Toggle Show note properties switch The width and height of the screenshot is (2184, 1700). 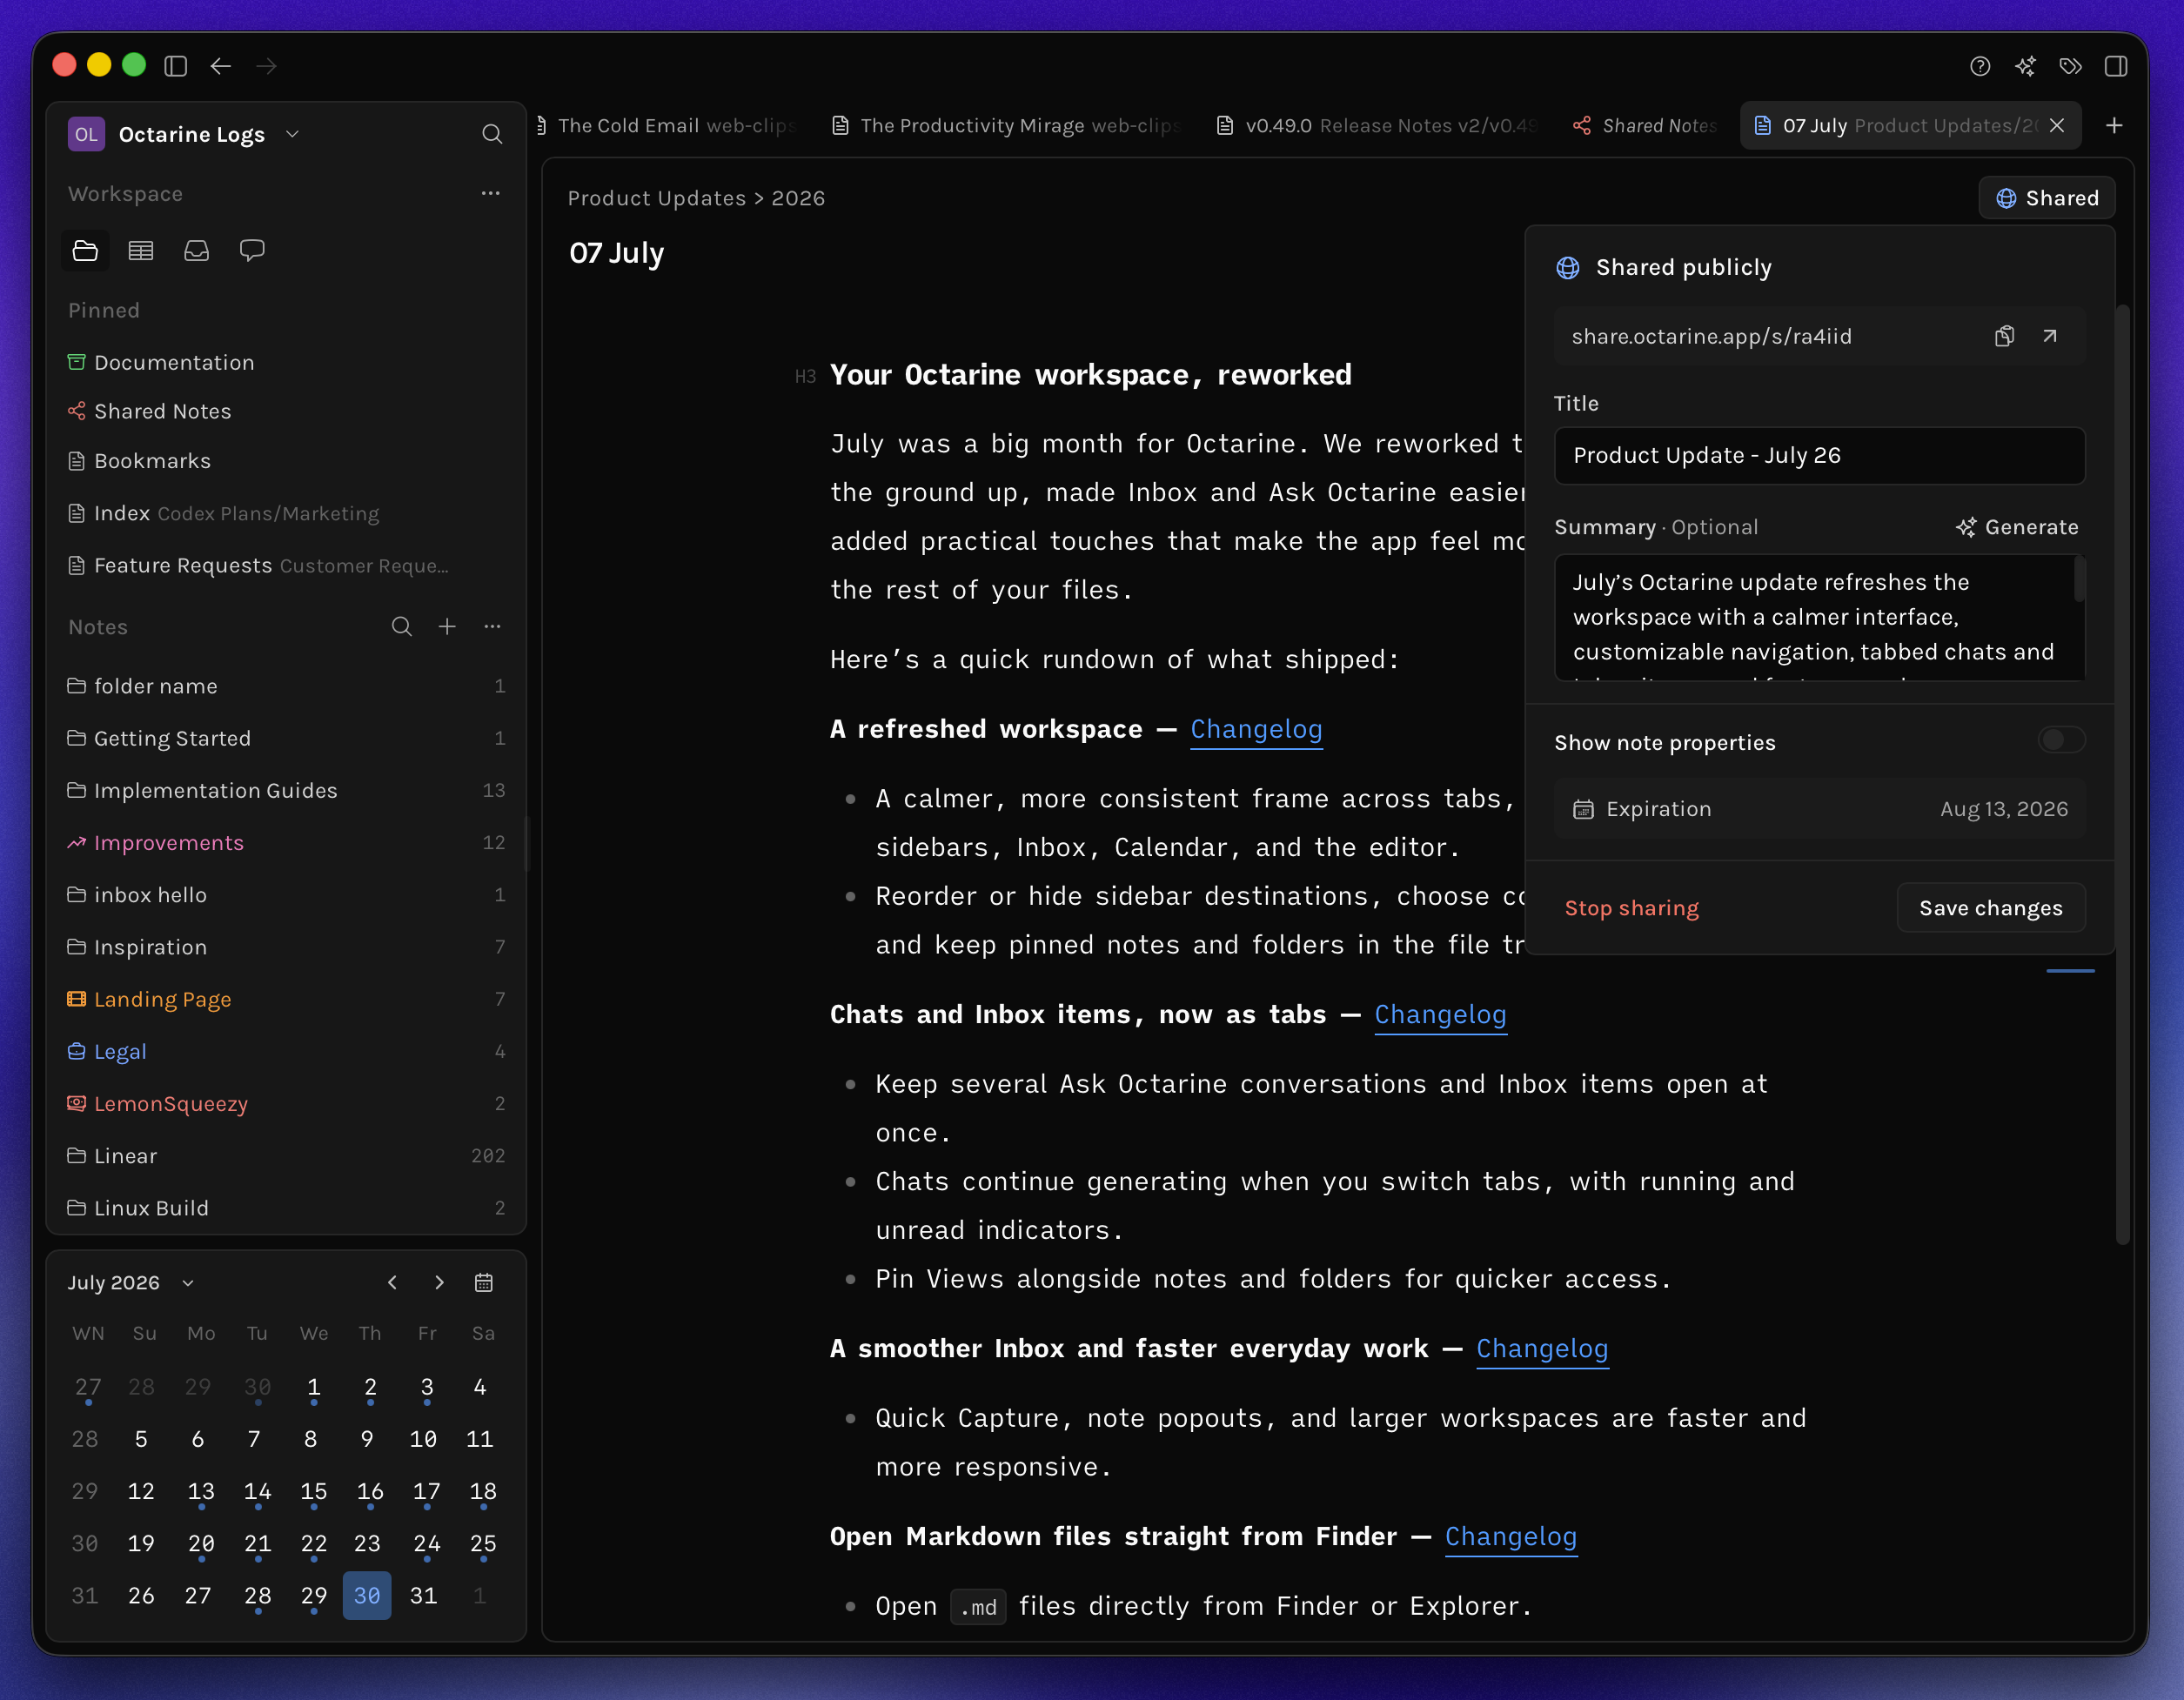click(x=2061, y=740)
